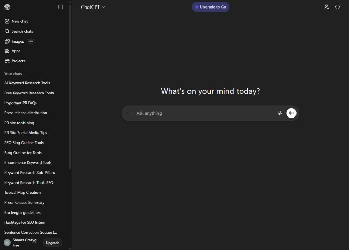Click Upgrade to Go button
Viewport: 349px width, 250px height.
coord(211,7)
